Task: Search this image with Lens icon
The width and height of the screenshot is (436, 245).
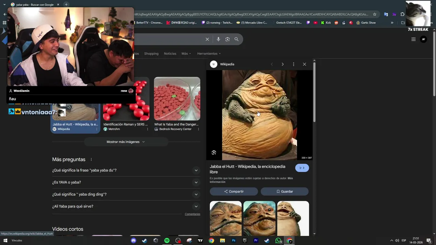Action: click(214, 152)
